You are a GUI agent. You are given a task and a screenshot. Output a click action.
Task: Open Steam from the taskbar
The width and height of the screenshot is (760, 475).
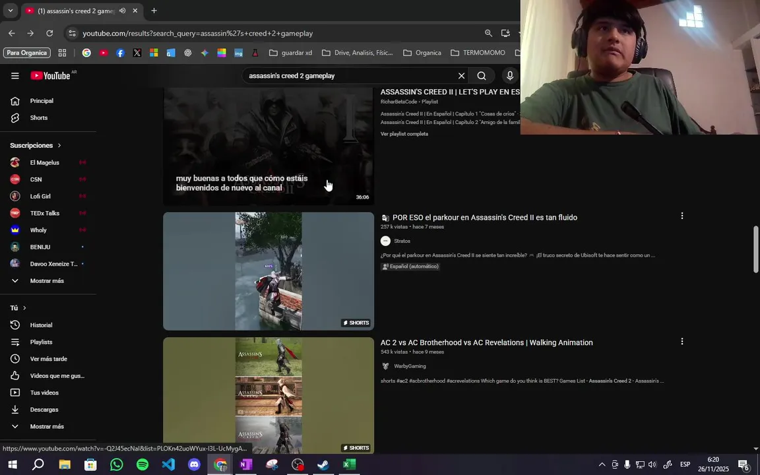pyautogui.click(x=323, y=465)
